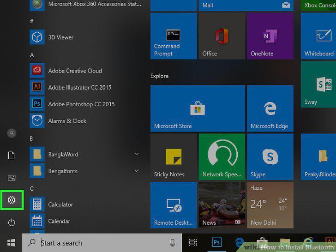Open the Network Speed tile

pos(222,157)
